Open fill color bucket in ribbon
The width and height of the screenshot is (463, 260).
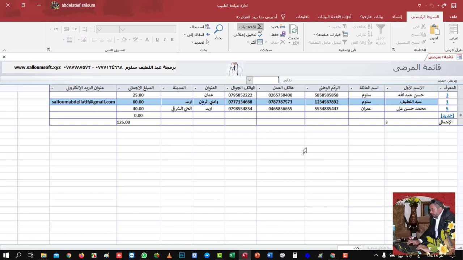tap(124, 40)
